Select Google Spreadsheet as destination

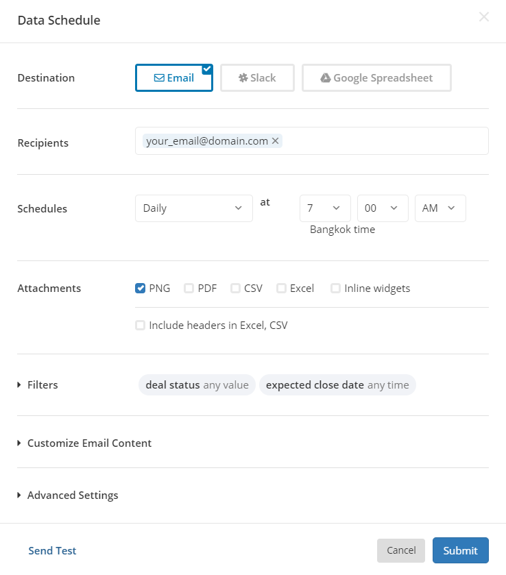point(376,78)
